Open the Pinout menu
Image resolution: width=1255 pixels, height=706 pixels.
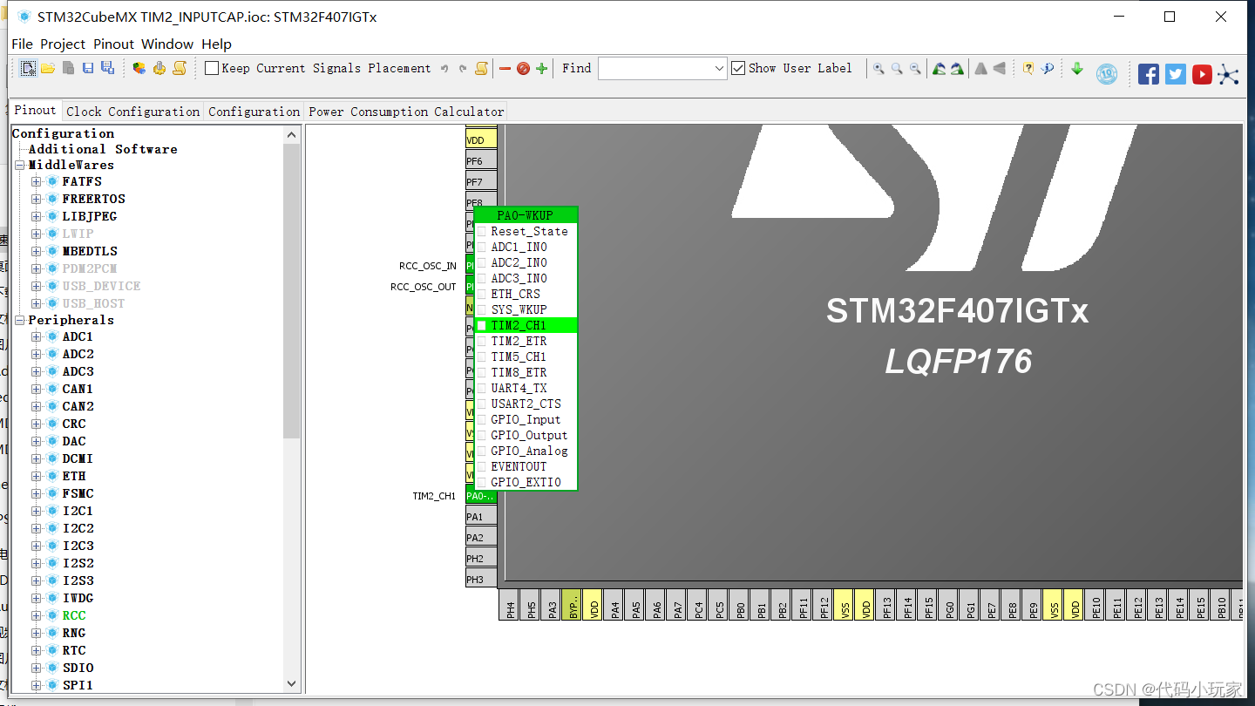point(113,44)
